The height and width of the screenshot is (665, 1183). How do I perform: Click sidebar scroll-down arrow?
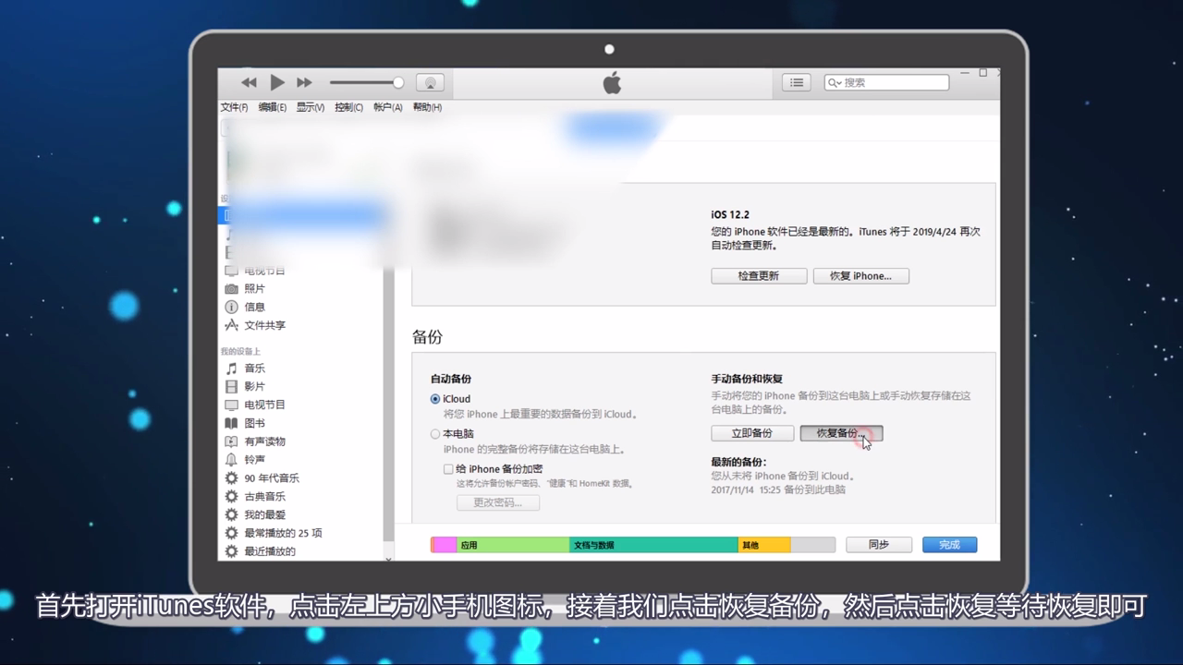pyautogui.click(x=388, y=557)
